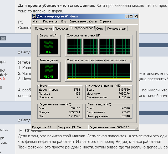Switch to the Пользователи tab
This screenshot has height=154, width=168.
(x=117, y=29)
